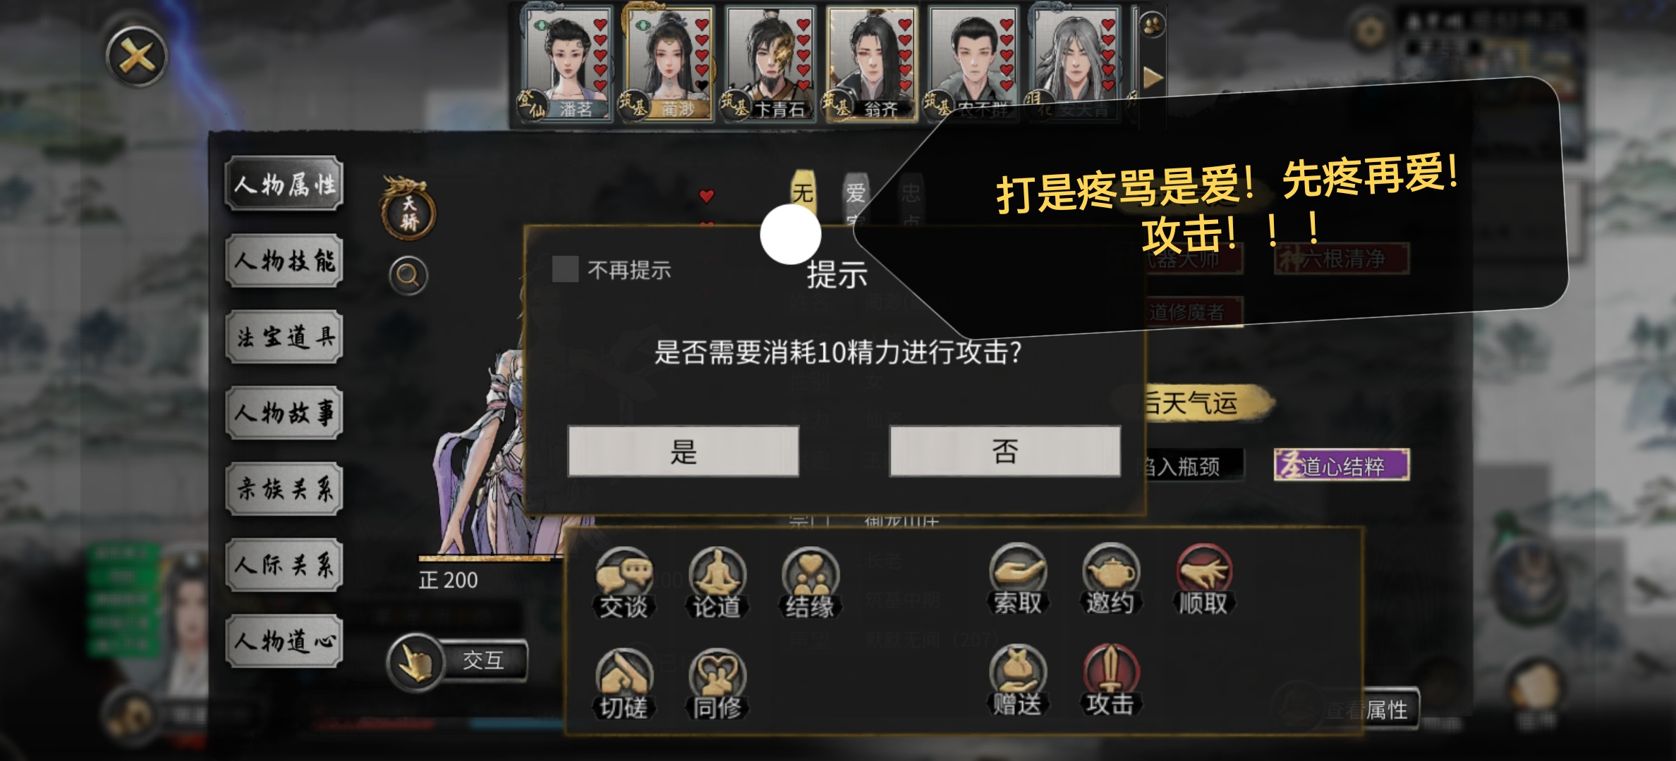Select the 论道 meditation icon
Viewport: 1676px width, 761px height.
(717, 584)
